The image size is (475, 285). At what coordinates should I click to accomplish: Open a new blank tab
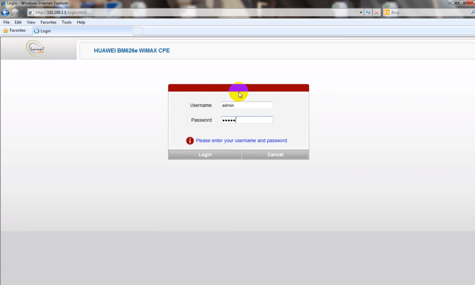(137, 31)
